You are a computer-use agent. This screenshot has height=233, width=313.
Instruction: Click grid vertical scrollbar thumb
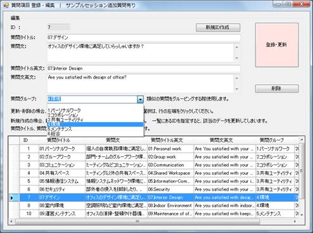[302, 171]
